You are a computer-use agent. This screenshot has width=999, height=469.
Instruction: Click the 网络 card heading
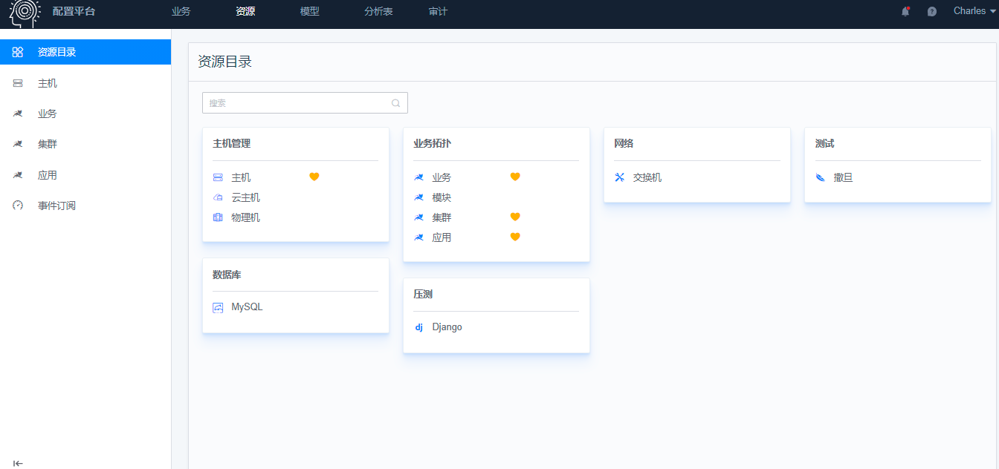[624, 143]
